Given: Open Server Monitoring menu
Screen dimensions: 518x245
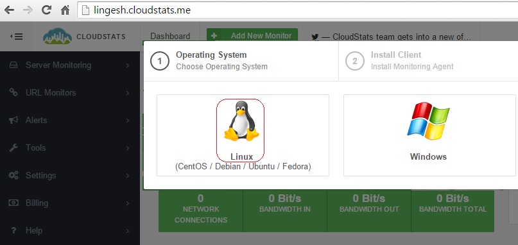Looking at the screenshot, I should 70,65.
